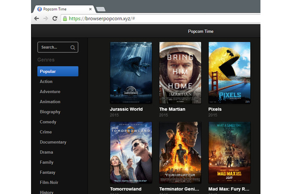
Task: Select the Popular genre
Action: [58, 71]
